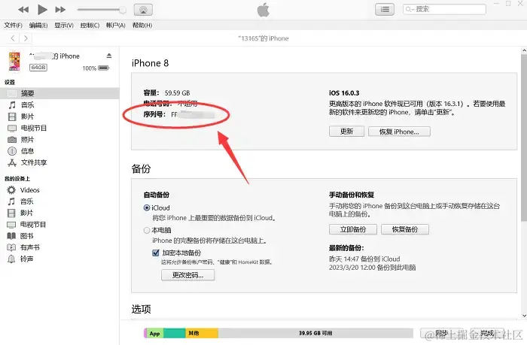
Task: Click the 容量 59.59 GB text
Action: click(166, 92)
